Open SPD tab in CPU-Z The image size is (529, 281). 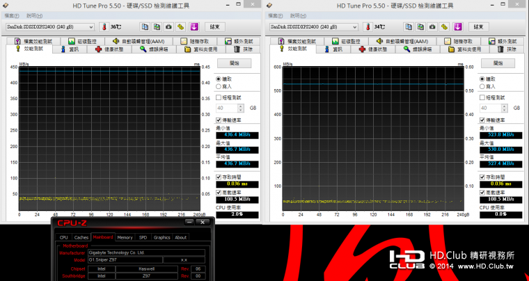point(143,238)
